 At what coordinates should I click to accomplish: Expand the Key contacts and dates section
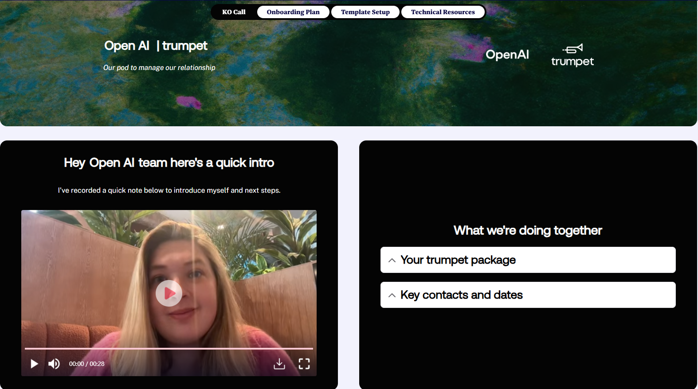point(528,295)
